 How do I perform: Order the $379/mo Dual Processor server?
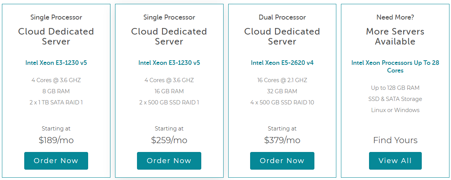[282, 161]
